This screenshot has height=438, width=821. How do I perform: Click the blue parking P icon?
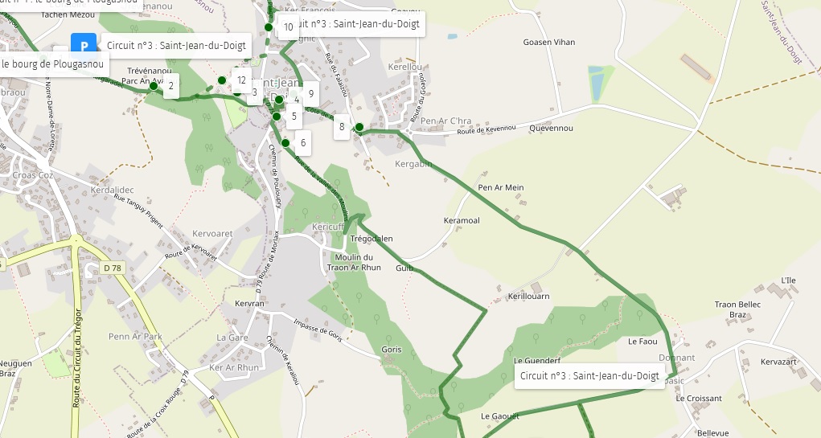point(84,44)
